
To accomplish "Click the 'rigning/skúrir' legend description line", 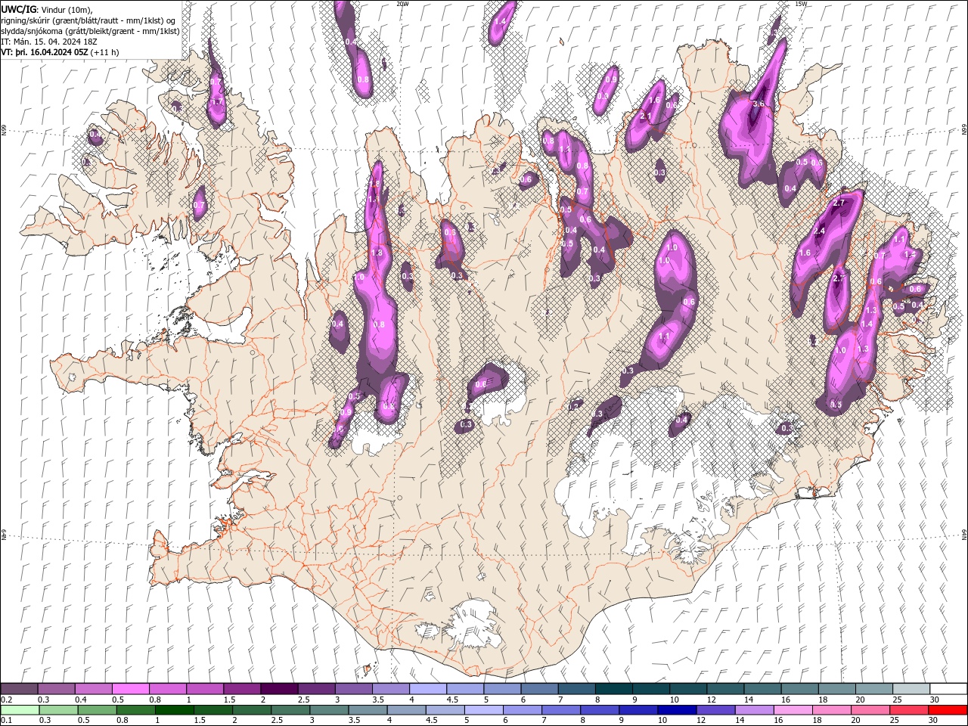I will click(88, 20).
